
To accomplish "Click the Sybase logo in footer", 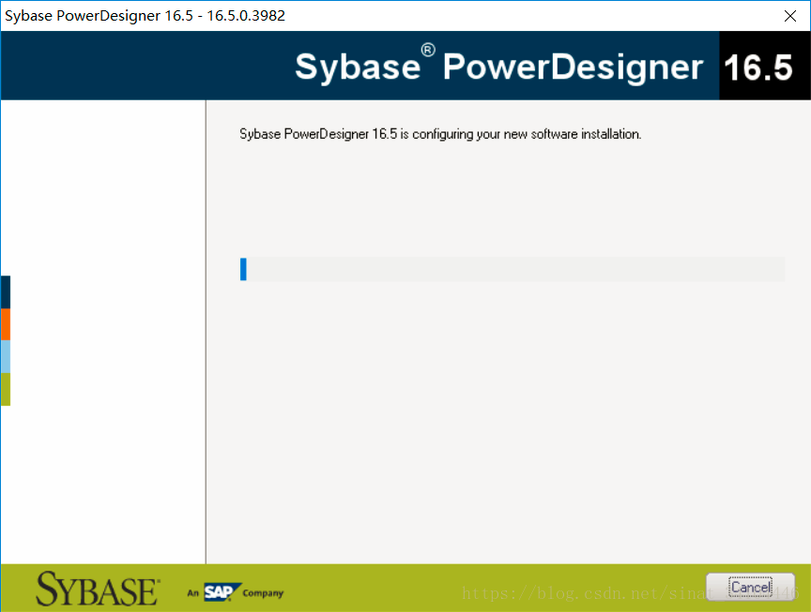I will coord(98,589).
